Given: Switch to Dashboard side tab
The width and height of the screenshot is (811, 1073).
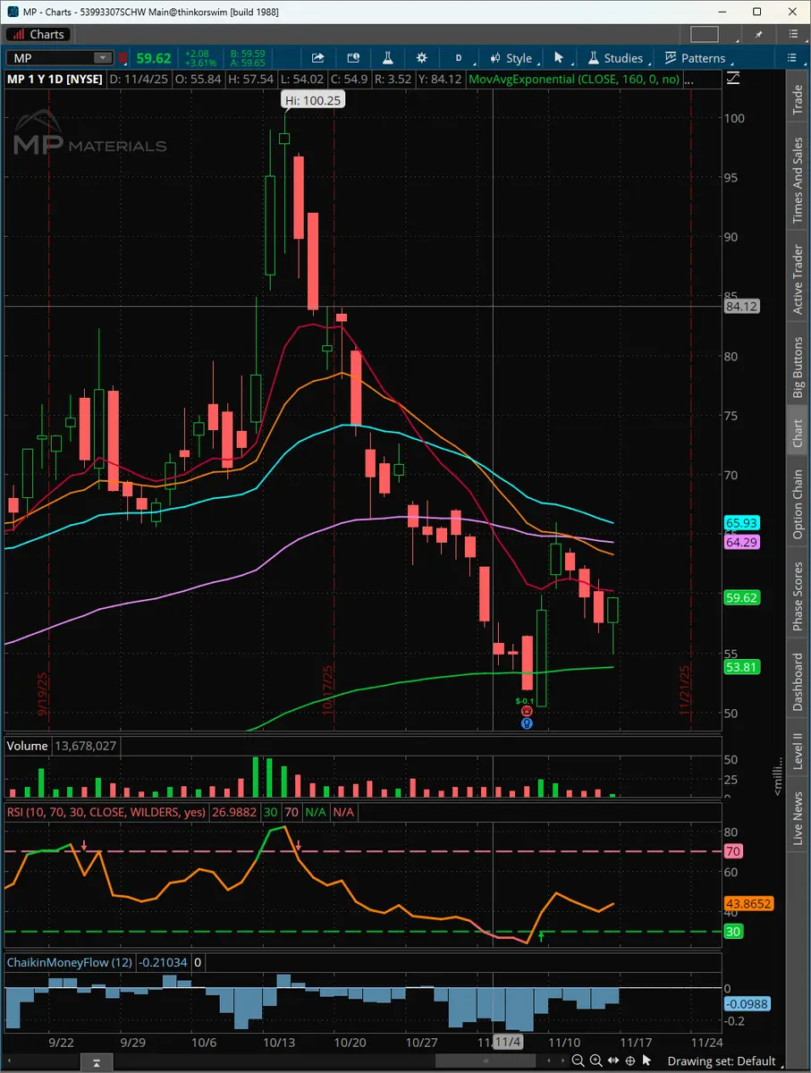Looking at the screenshot, I should click(798, 682).
